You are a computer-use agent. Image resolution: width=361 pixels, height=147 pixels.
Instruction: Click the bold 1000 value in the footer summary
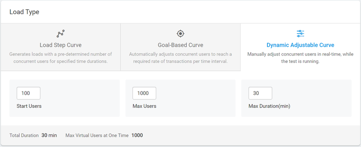tap(137, 135)
